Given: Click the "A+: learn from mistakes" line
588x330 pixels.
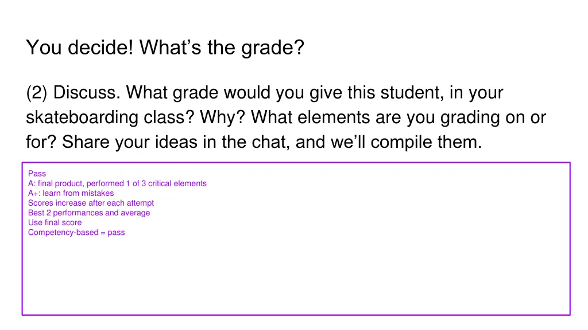Looking at the screenshot, I should [71, 193].
